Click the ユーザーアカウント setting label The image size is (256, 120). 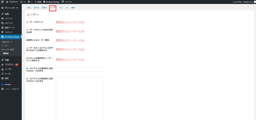click(x=35, y=22)
